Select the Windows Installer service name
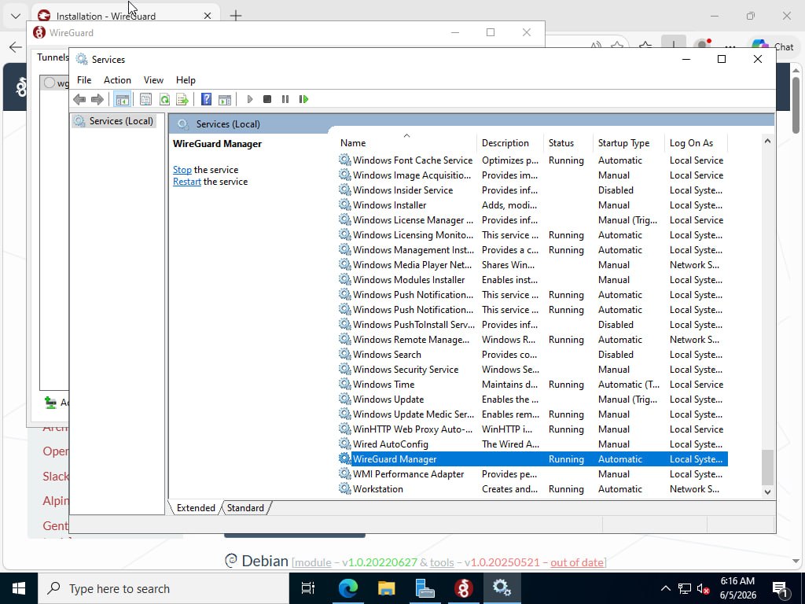This screenshot has width=805, height=604. click(389, 205)
